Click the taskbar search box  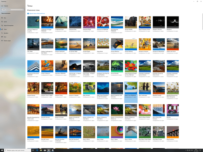(x=17, y=150)
